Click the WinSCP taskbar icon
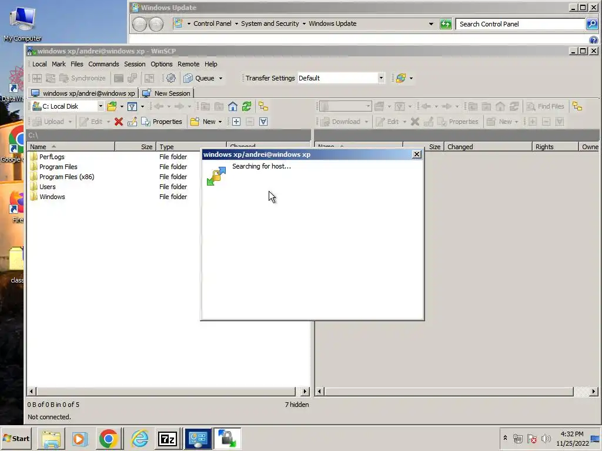 click(228, 439)
